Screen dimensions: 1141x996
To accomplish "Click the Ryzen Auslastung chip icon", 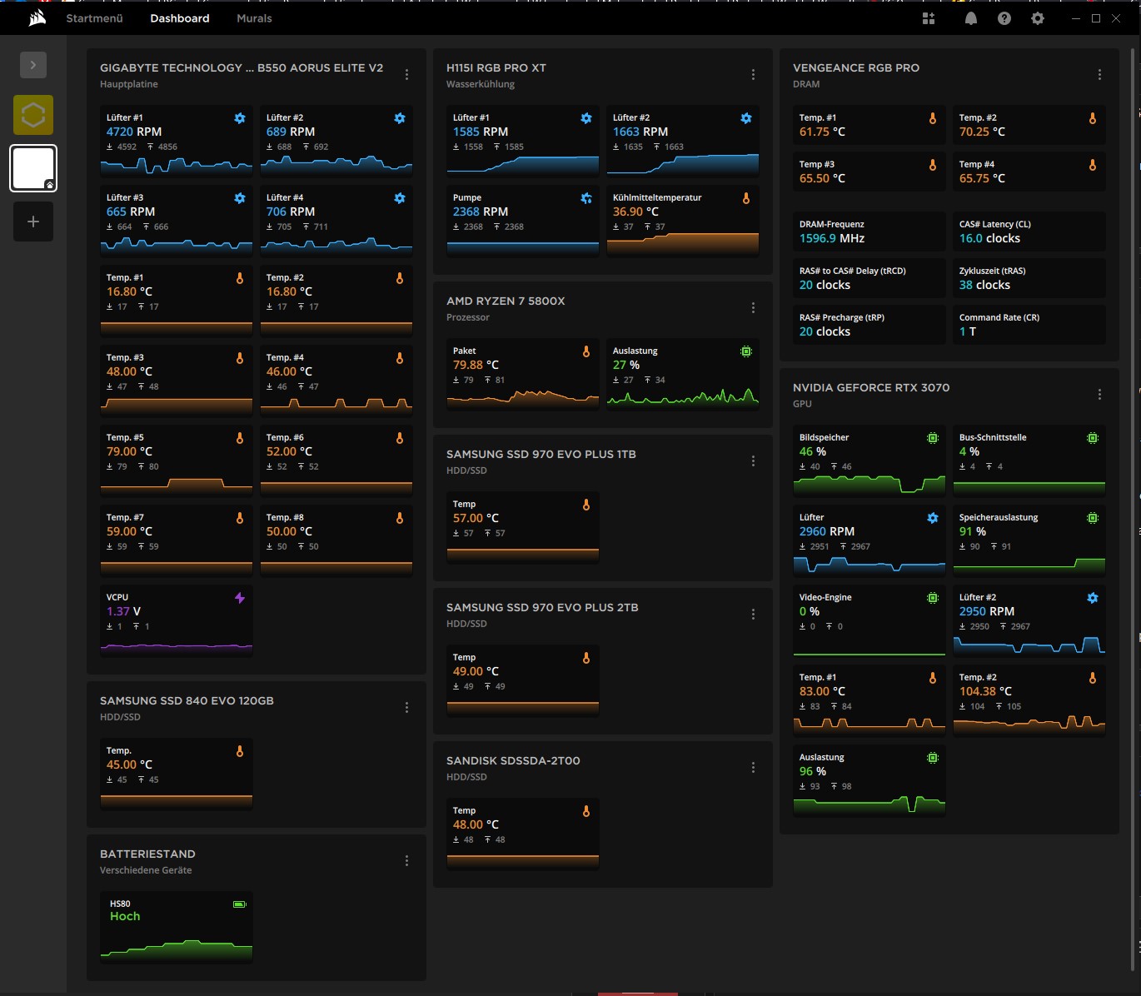I will (x=746, y=351).
